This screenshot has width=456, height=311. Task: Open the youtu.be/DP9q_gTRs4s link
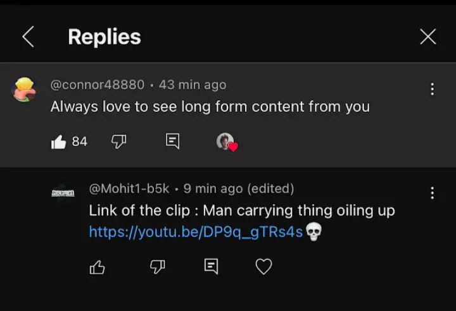tap(196, 232)
